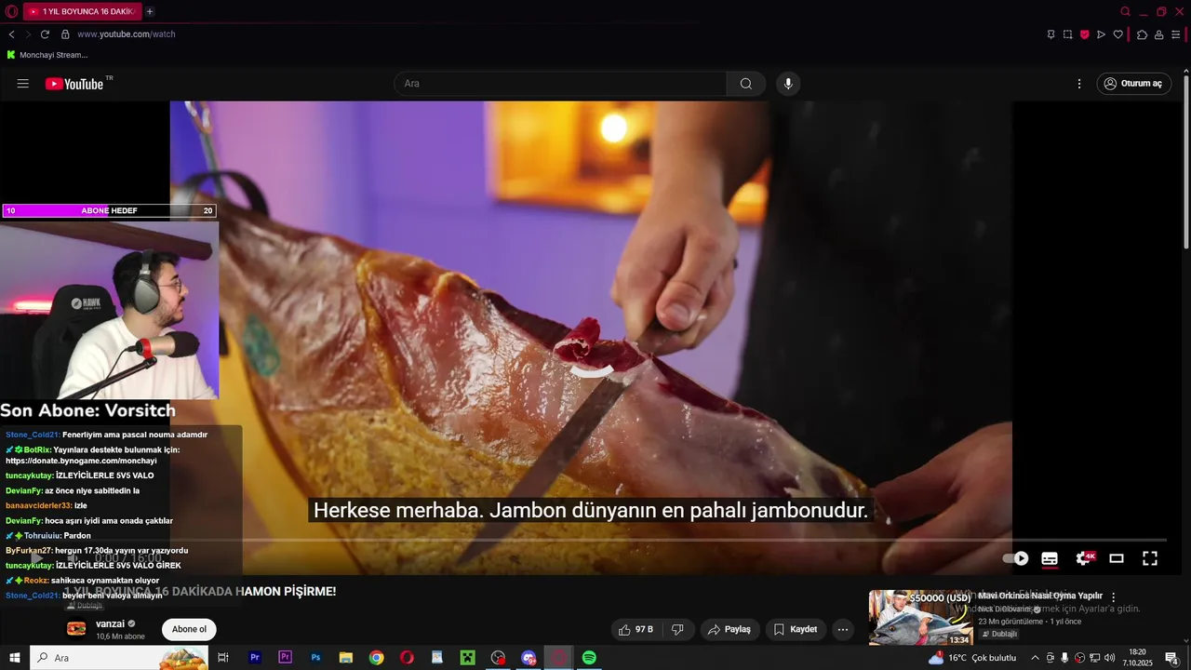
Task: Open Opera's extensions cube icon
Action: [x=1142, y=34]
